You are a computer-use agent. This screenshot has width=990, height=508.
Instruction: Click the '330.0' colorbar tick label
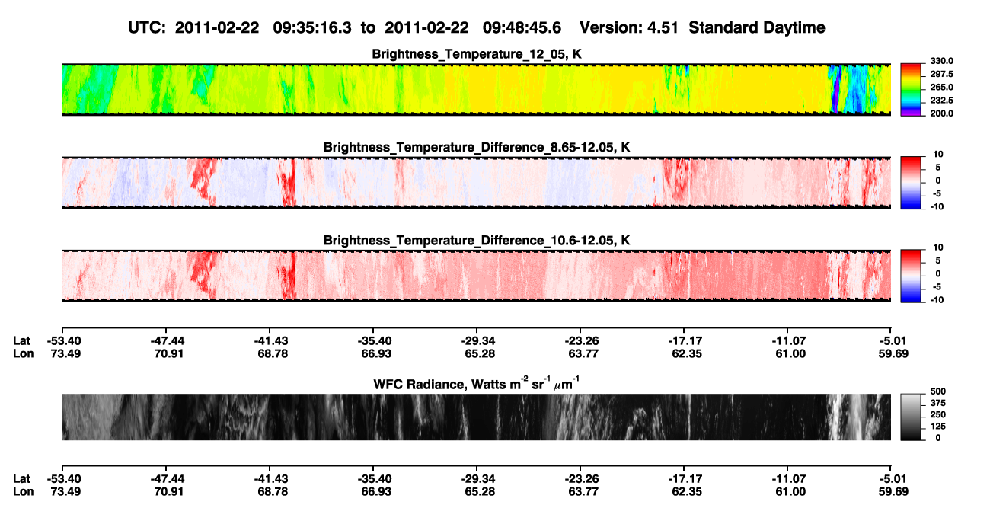click(940, 62)
